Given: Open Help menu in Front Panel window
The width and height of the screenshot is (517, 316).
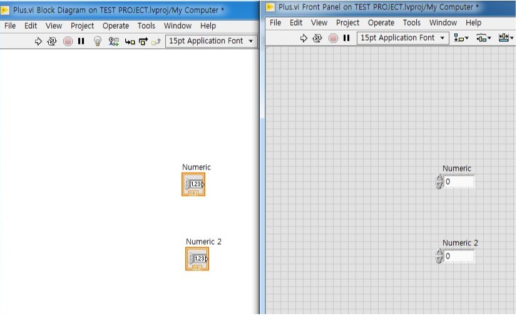Looking at the screenshot, I should (x=473, y=23).
